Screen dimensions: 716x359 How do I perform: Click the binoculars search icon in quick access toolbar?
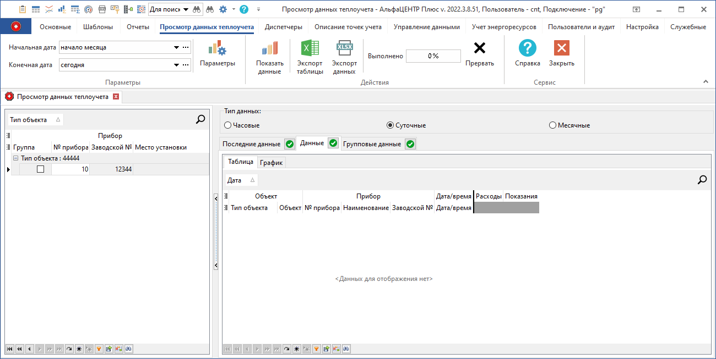pos(210,9)
